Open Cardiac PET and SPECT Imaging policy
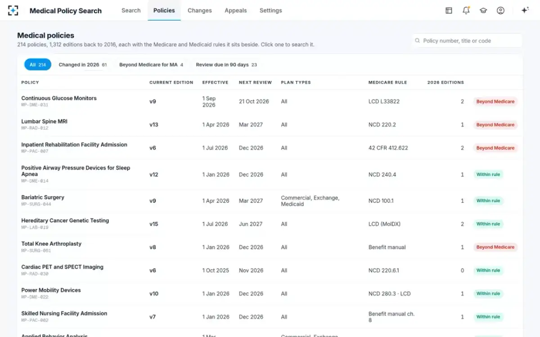 click(62, 267)
